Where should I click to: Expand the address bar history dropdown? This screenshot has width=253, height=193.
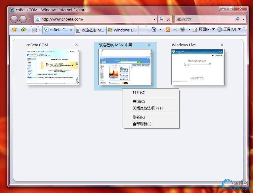(x=155, y=19)
